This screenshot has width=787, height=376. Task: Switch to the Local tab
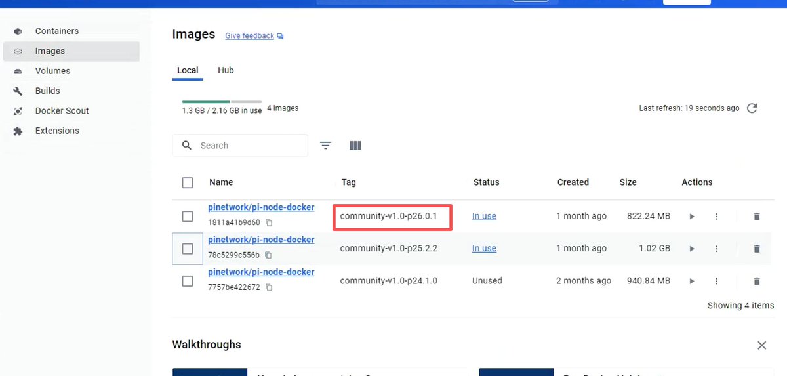coord(188,70)
